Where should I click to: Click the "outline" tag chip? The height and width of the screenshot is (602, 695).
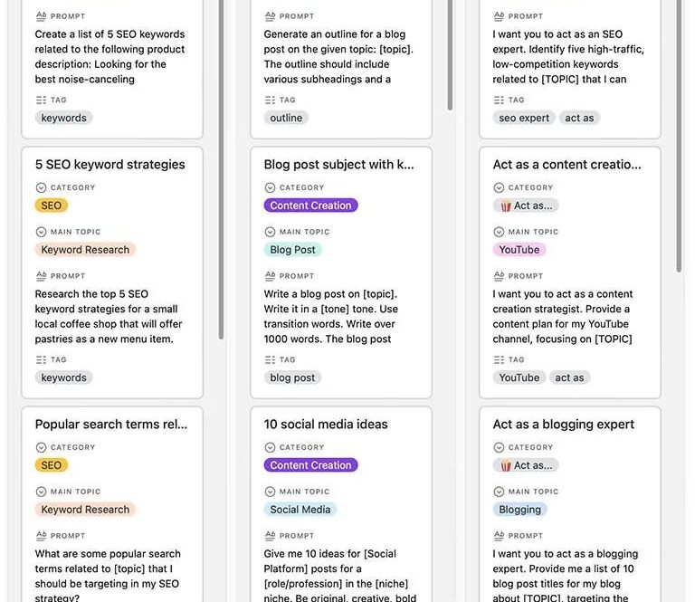[286, 118]
